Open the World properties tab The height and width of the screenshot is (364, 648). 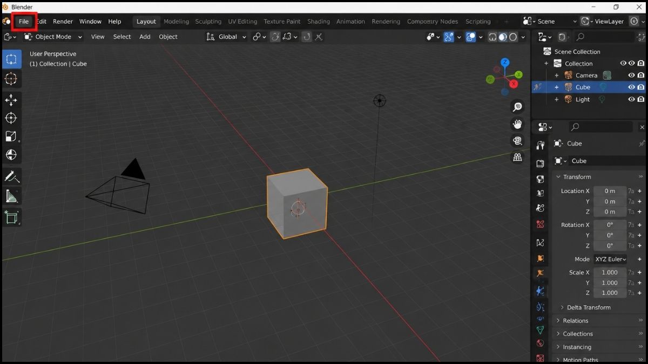pyautogui.click(x=540, y=224)
